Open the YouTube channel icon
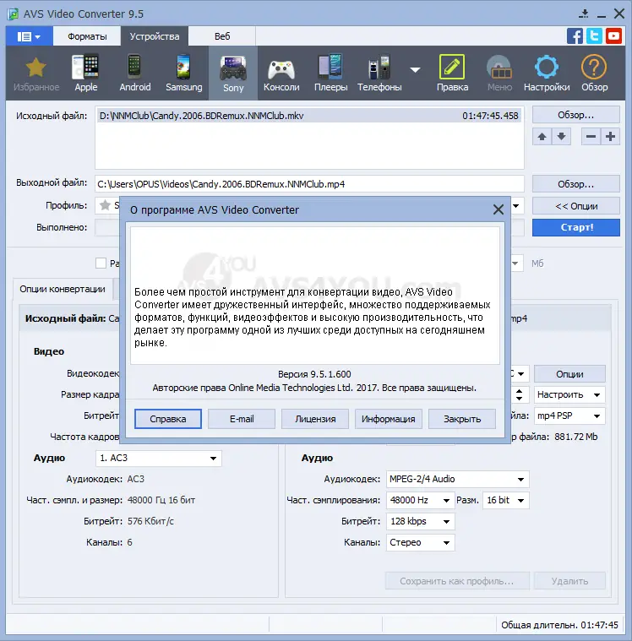632x641 pixels. [x=613, y=36]
